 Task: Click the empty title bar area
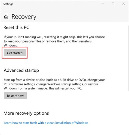coord(56,4)
